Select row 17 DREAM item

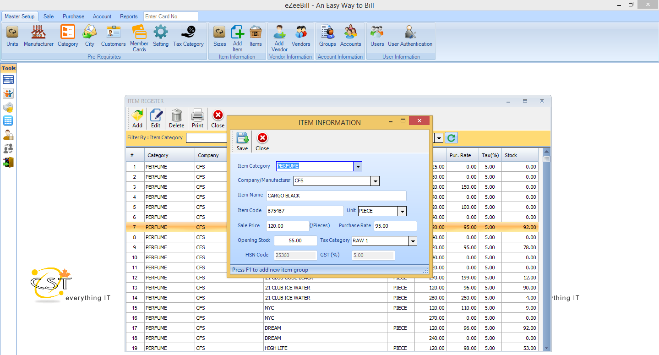tap(332, 328)
